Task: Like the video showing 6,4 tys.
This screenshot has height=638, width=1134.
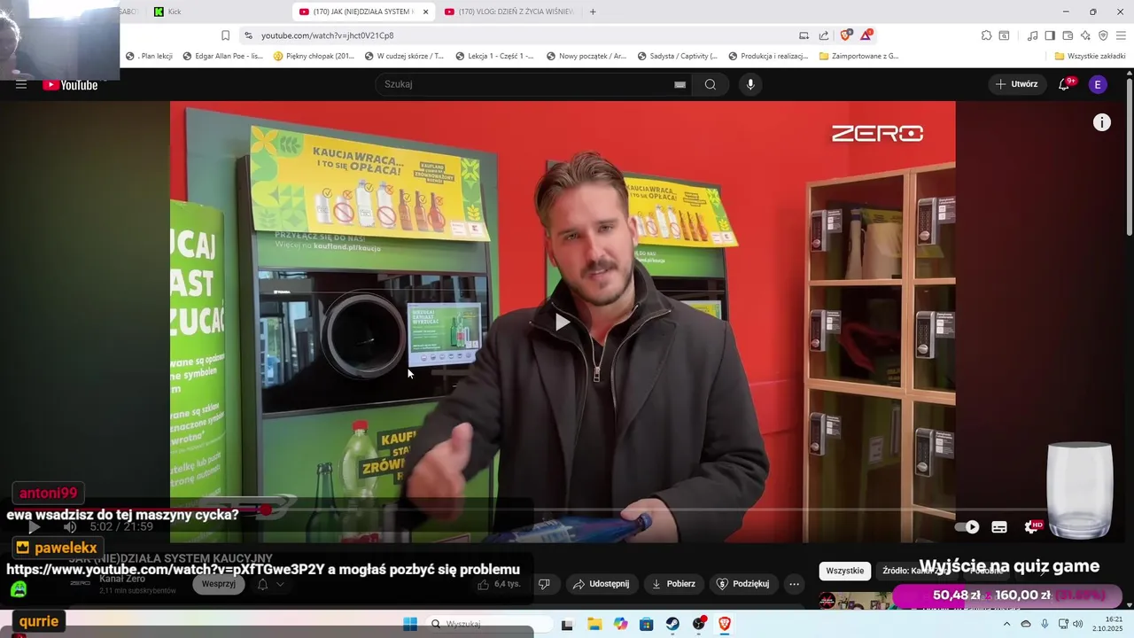Action: [x=499, y=584]
